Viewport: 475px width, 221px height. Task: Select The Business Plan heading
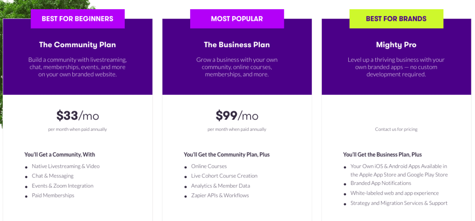pyautogui.click(x=237, y=45)
